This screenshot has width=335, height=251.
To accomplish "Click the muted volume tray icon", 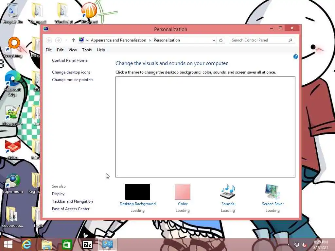I will pyautogui.click(x=304, y=245).
